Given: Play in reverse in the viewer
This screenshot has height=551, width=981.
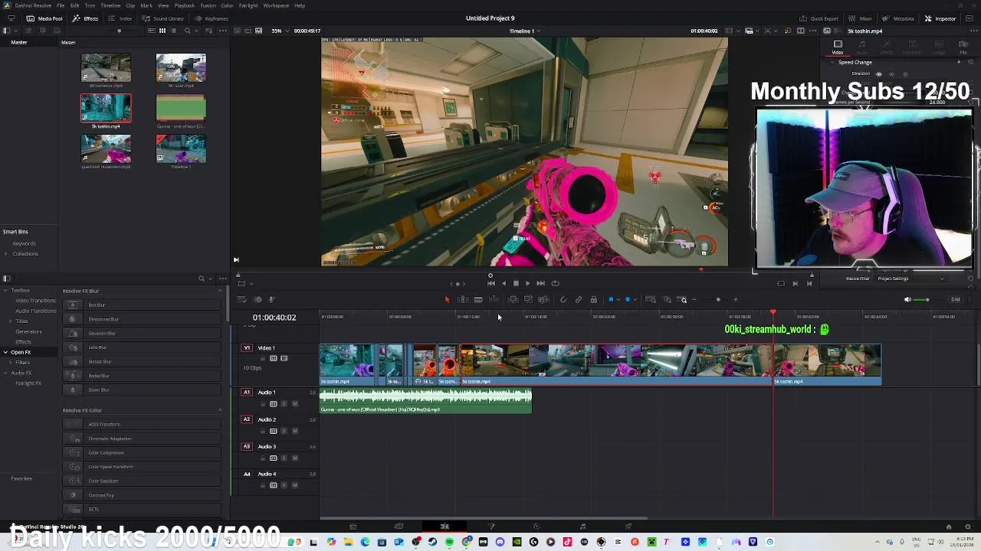Looking at the screenshot, I should point(504,283).
